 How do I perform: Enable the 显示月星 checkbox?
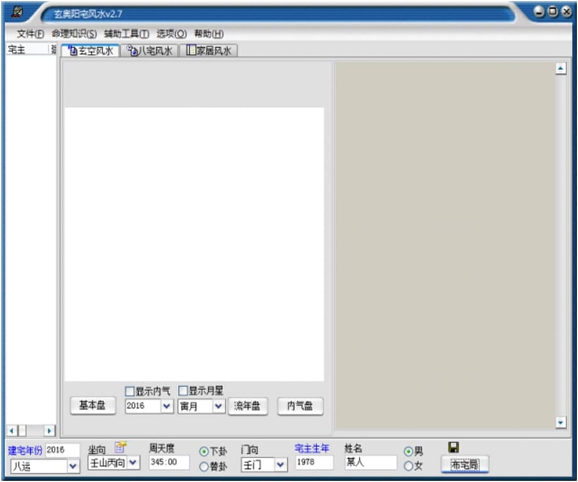coord(183,390)
